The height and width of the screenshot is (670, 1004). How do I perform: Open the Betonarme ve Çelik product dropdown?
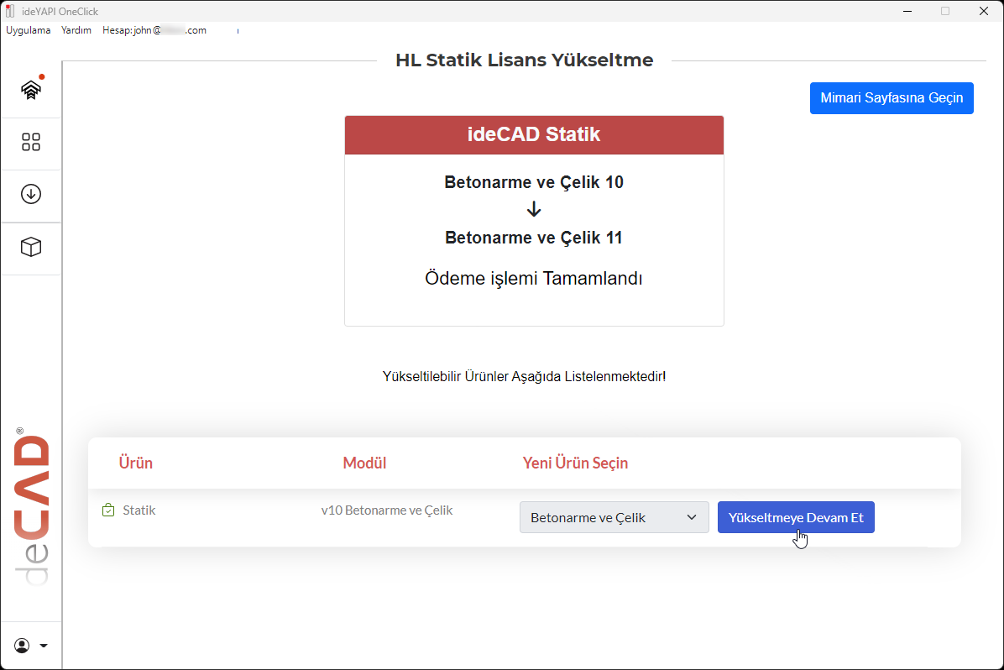coord(614,517)
